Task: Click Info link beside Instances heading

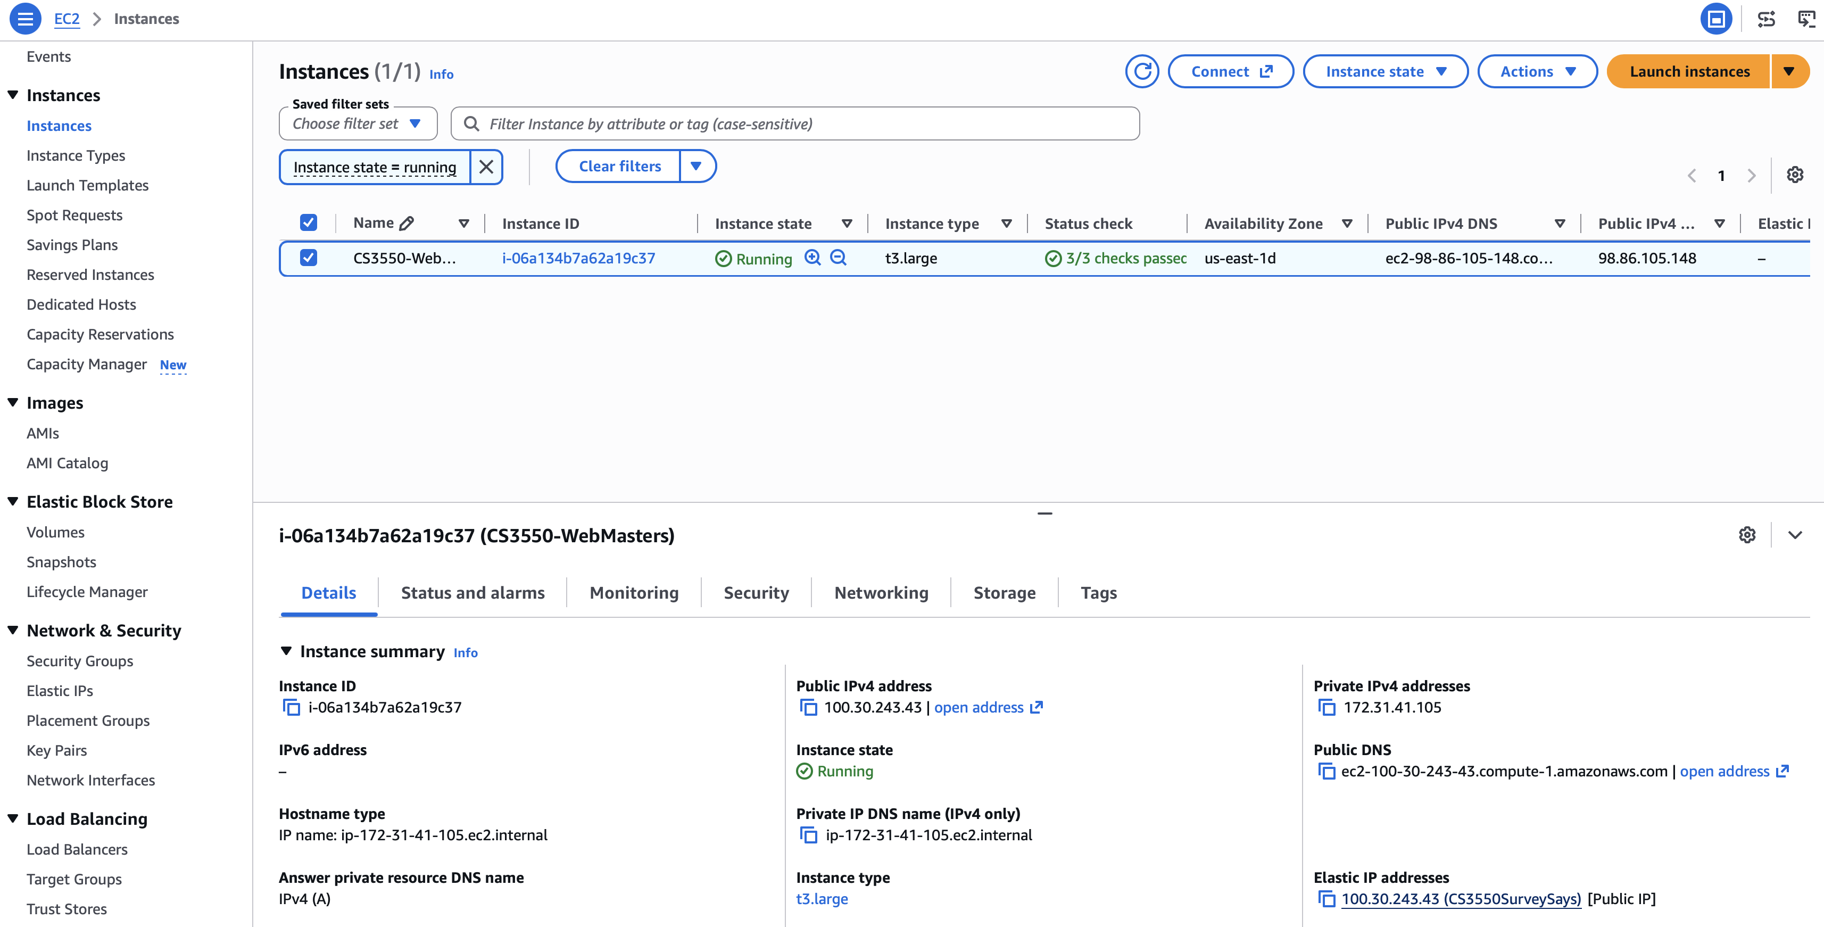Action: pos(441,75)
